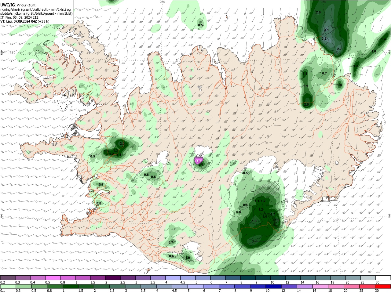Screen dimensions: 391x293
Task: Click the pink 1.3 snowfall marker on the glacier
Action: pos(199,161)
